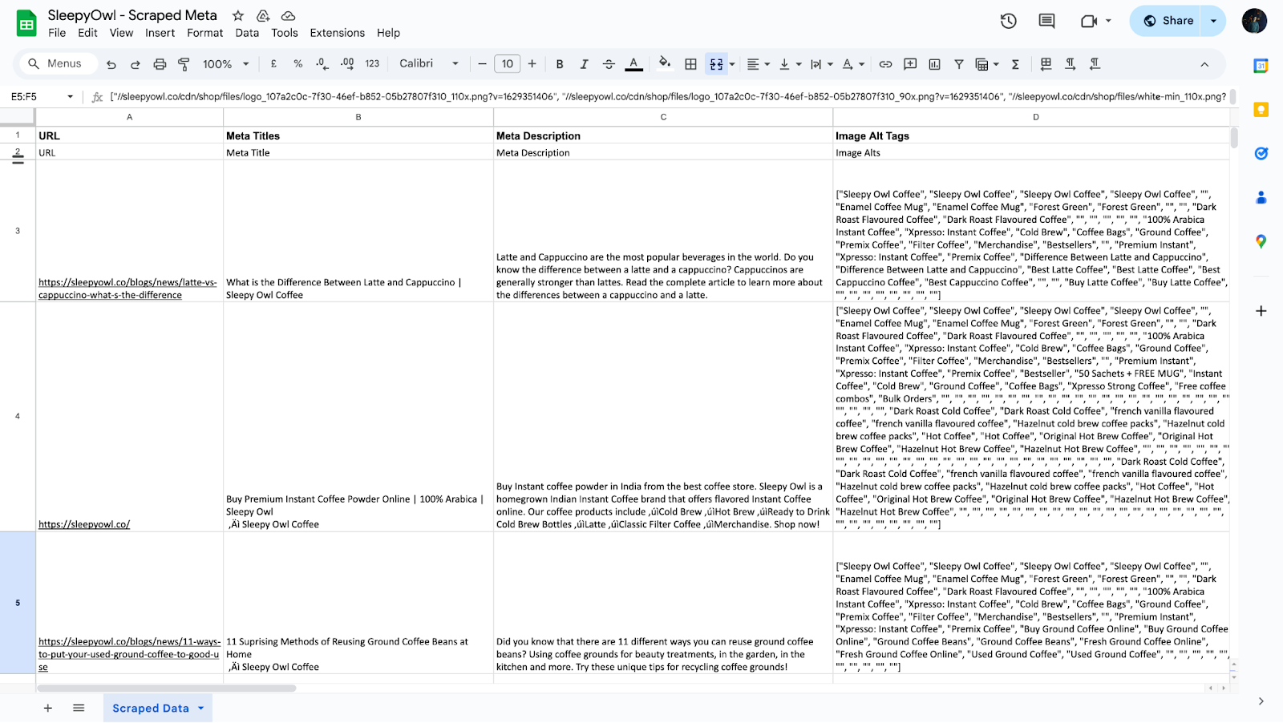
Task: Click the Insert link icon
Action: [x=885, y=64]
